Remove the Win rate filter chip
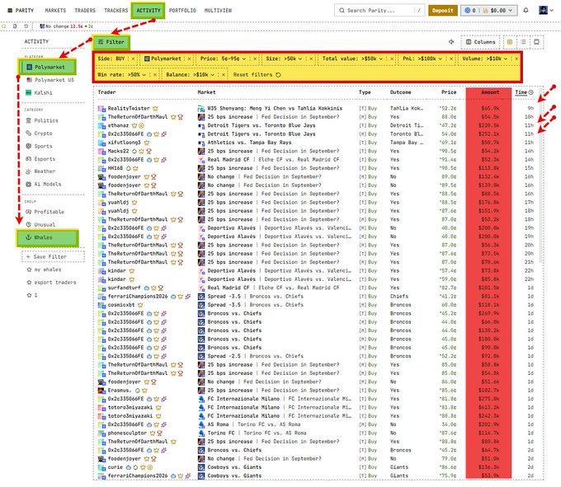Image resolution: width=561 pixels, height=487 pixels. tap(155, 75)
